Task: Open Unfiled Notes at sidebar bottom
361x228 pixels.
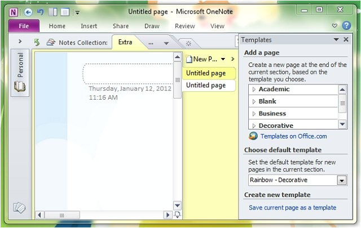Action: click(19, 208)
